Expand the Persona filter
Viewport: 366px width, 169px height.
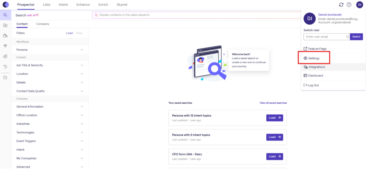point(82,50)
